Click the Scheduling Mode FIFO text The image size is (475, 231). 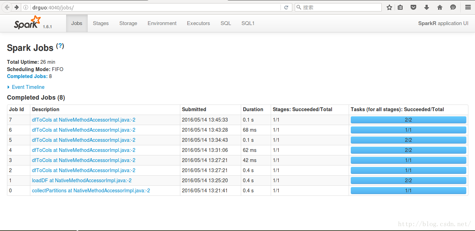[x=35, y=69]
